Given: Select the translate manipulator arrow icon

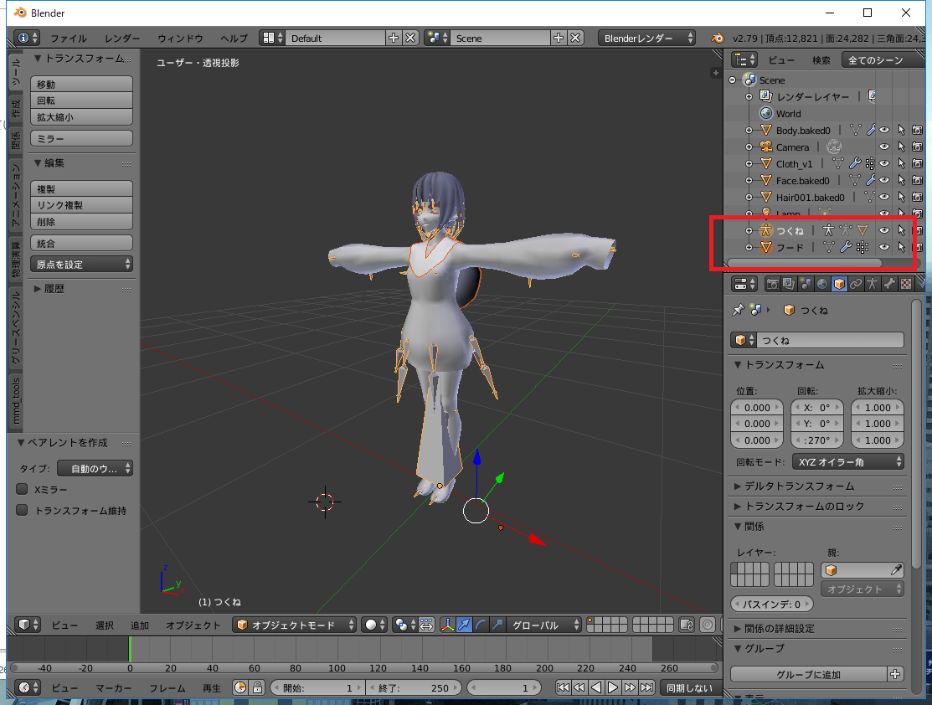Looking at the screenshot, I should tap(464, 625).
